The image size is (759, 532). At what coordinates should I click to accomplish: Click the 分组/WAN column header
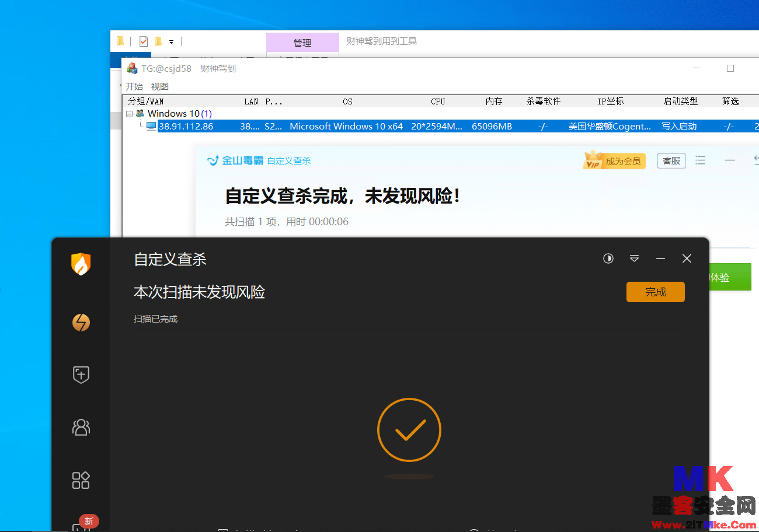pos(146,101)
